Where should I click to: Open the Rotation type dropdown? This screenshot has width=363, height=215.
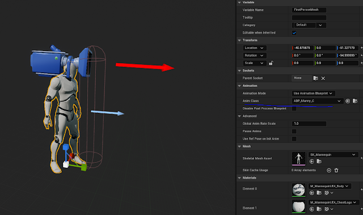click(255, 56)
